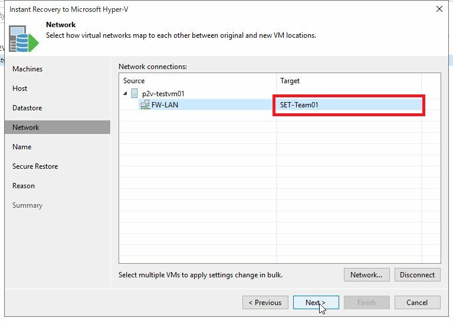Go to the Reason step
Screen dimensions: 453x321
24,186
